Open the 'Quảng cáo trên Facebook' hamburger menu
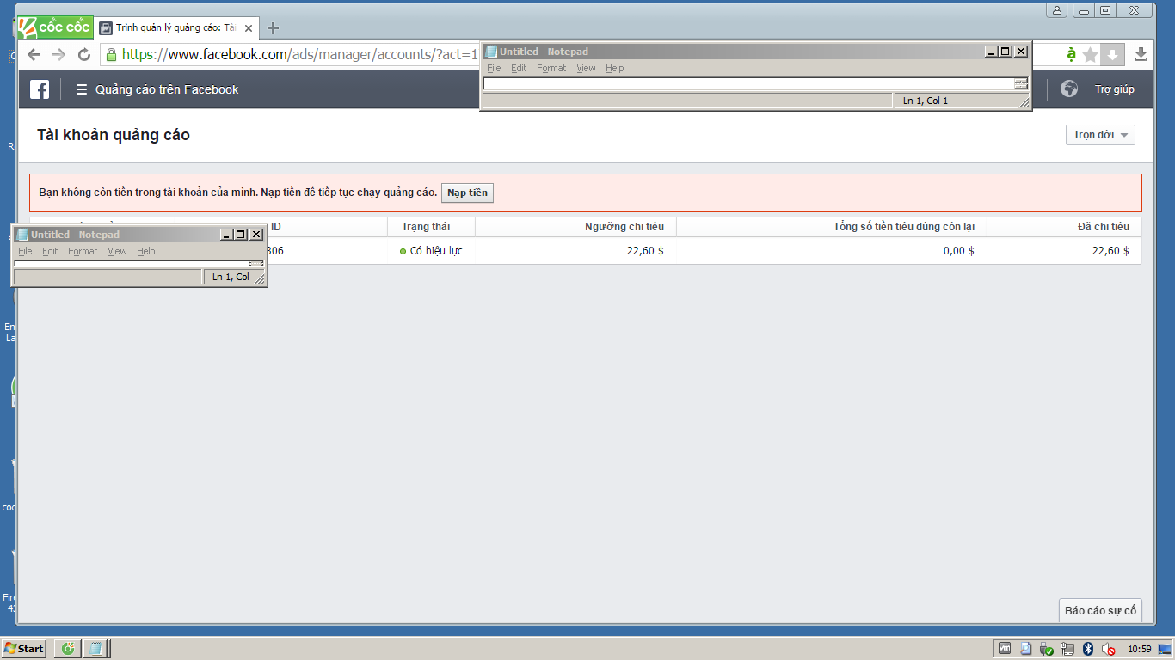Viewport: 1175px width, 660px height. 157,89
